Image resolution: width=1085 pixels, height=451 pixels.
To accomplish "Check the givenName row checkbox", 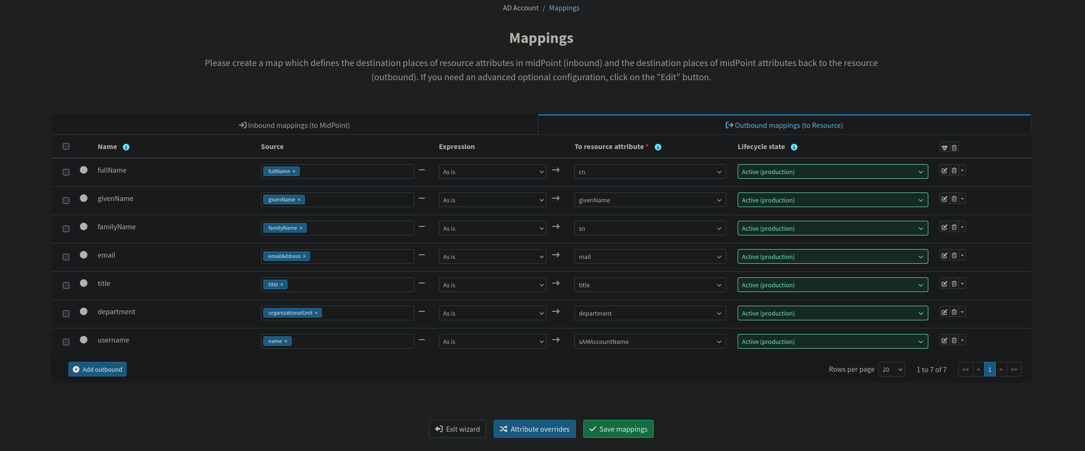I will click(66, 200).
